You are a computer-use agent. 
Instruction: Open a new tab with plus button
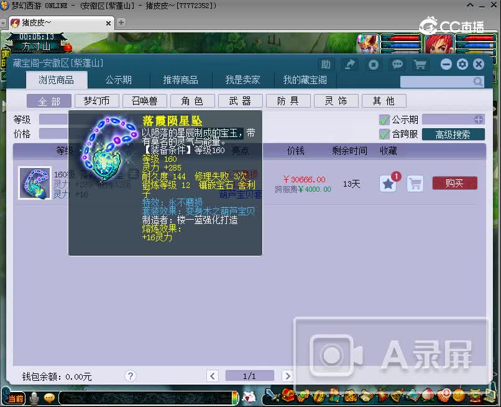[121, 22]
